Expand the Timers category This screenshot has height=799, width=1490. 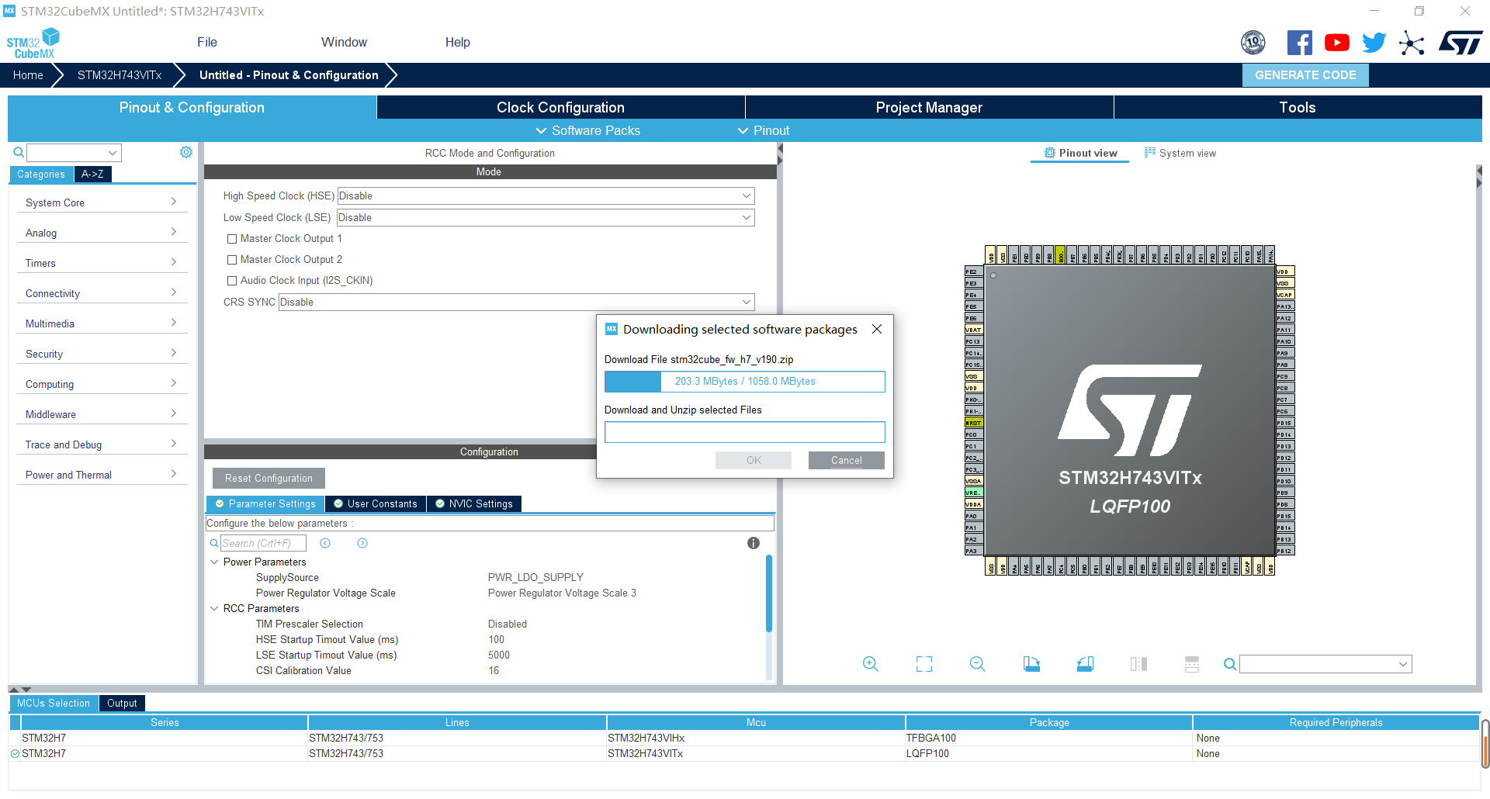click(102, 263)
